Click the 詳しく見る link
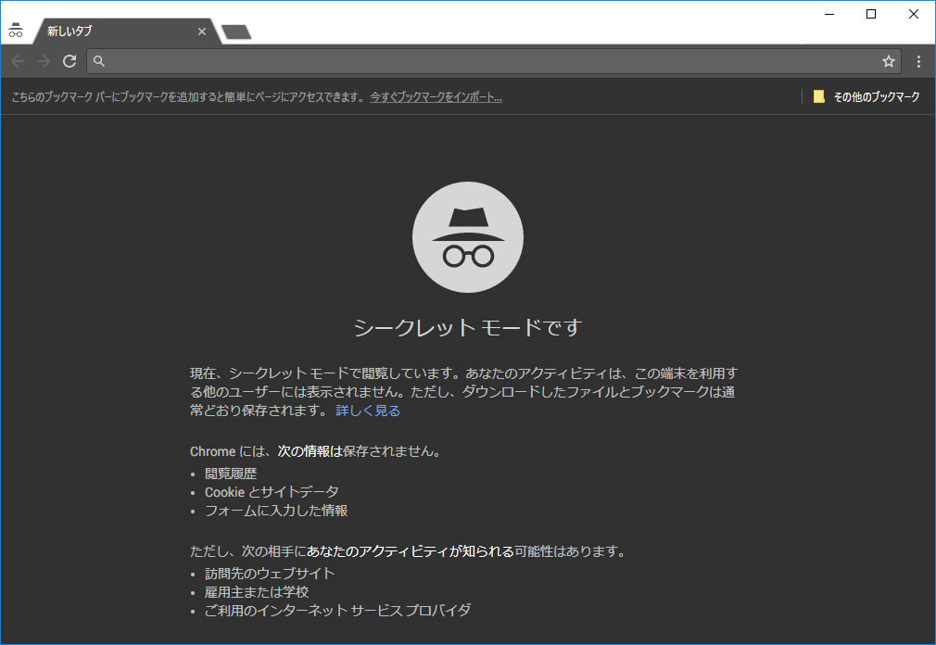Screen dimensions: 936x645 (x=368, y=411)
